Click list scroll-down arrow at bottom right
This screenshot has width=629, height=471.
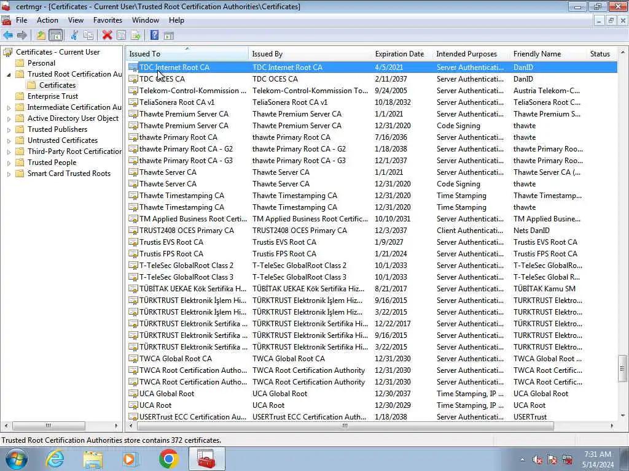click(x=622, y=416)
